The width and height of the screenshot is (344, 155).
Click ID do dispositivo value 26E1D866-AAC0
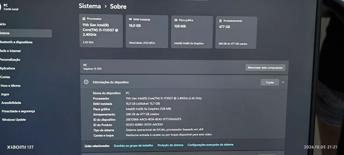pyautogui.click(x=153, y=119)
